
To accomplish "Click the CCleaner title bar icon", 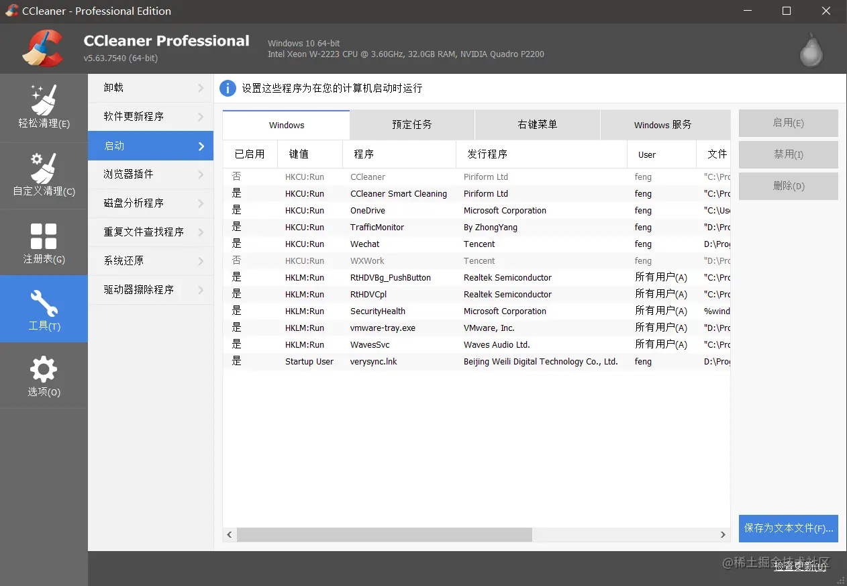I will pos(12,11).
